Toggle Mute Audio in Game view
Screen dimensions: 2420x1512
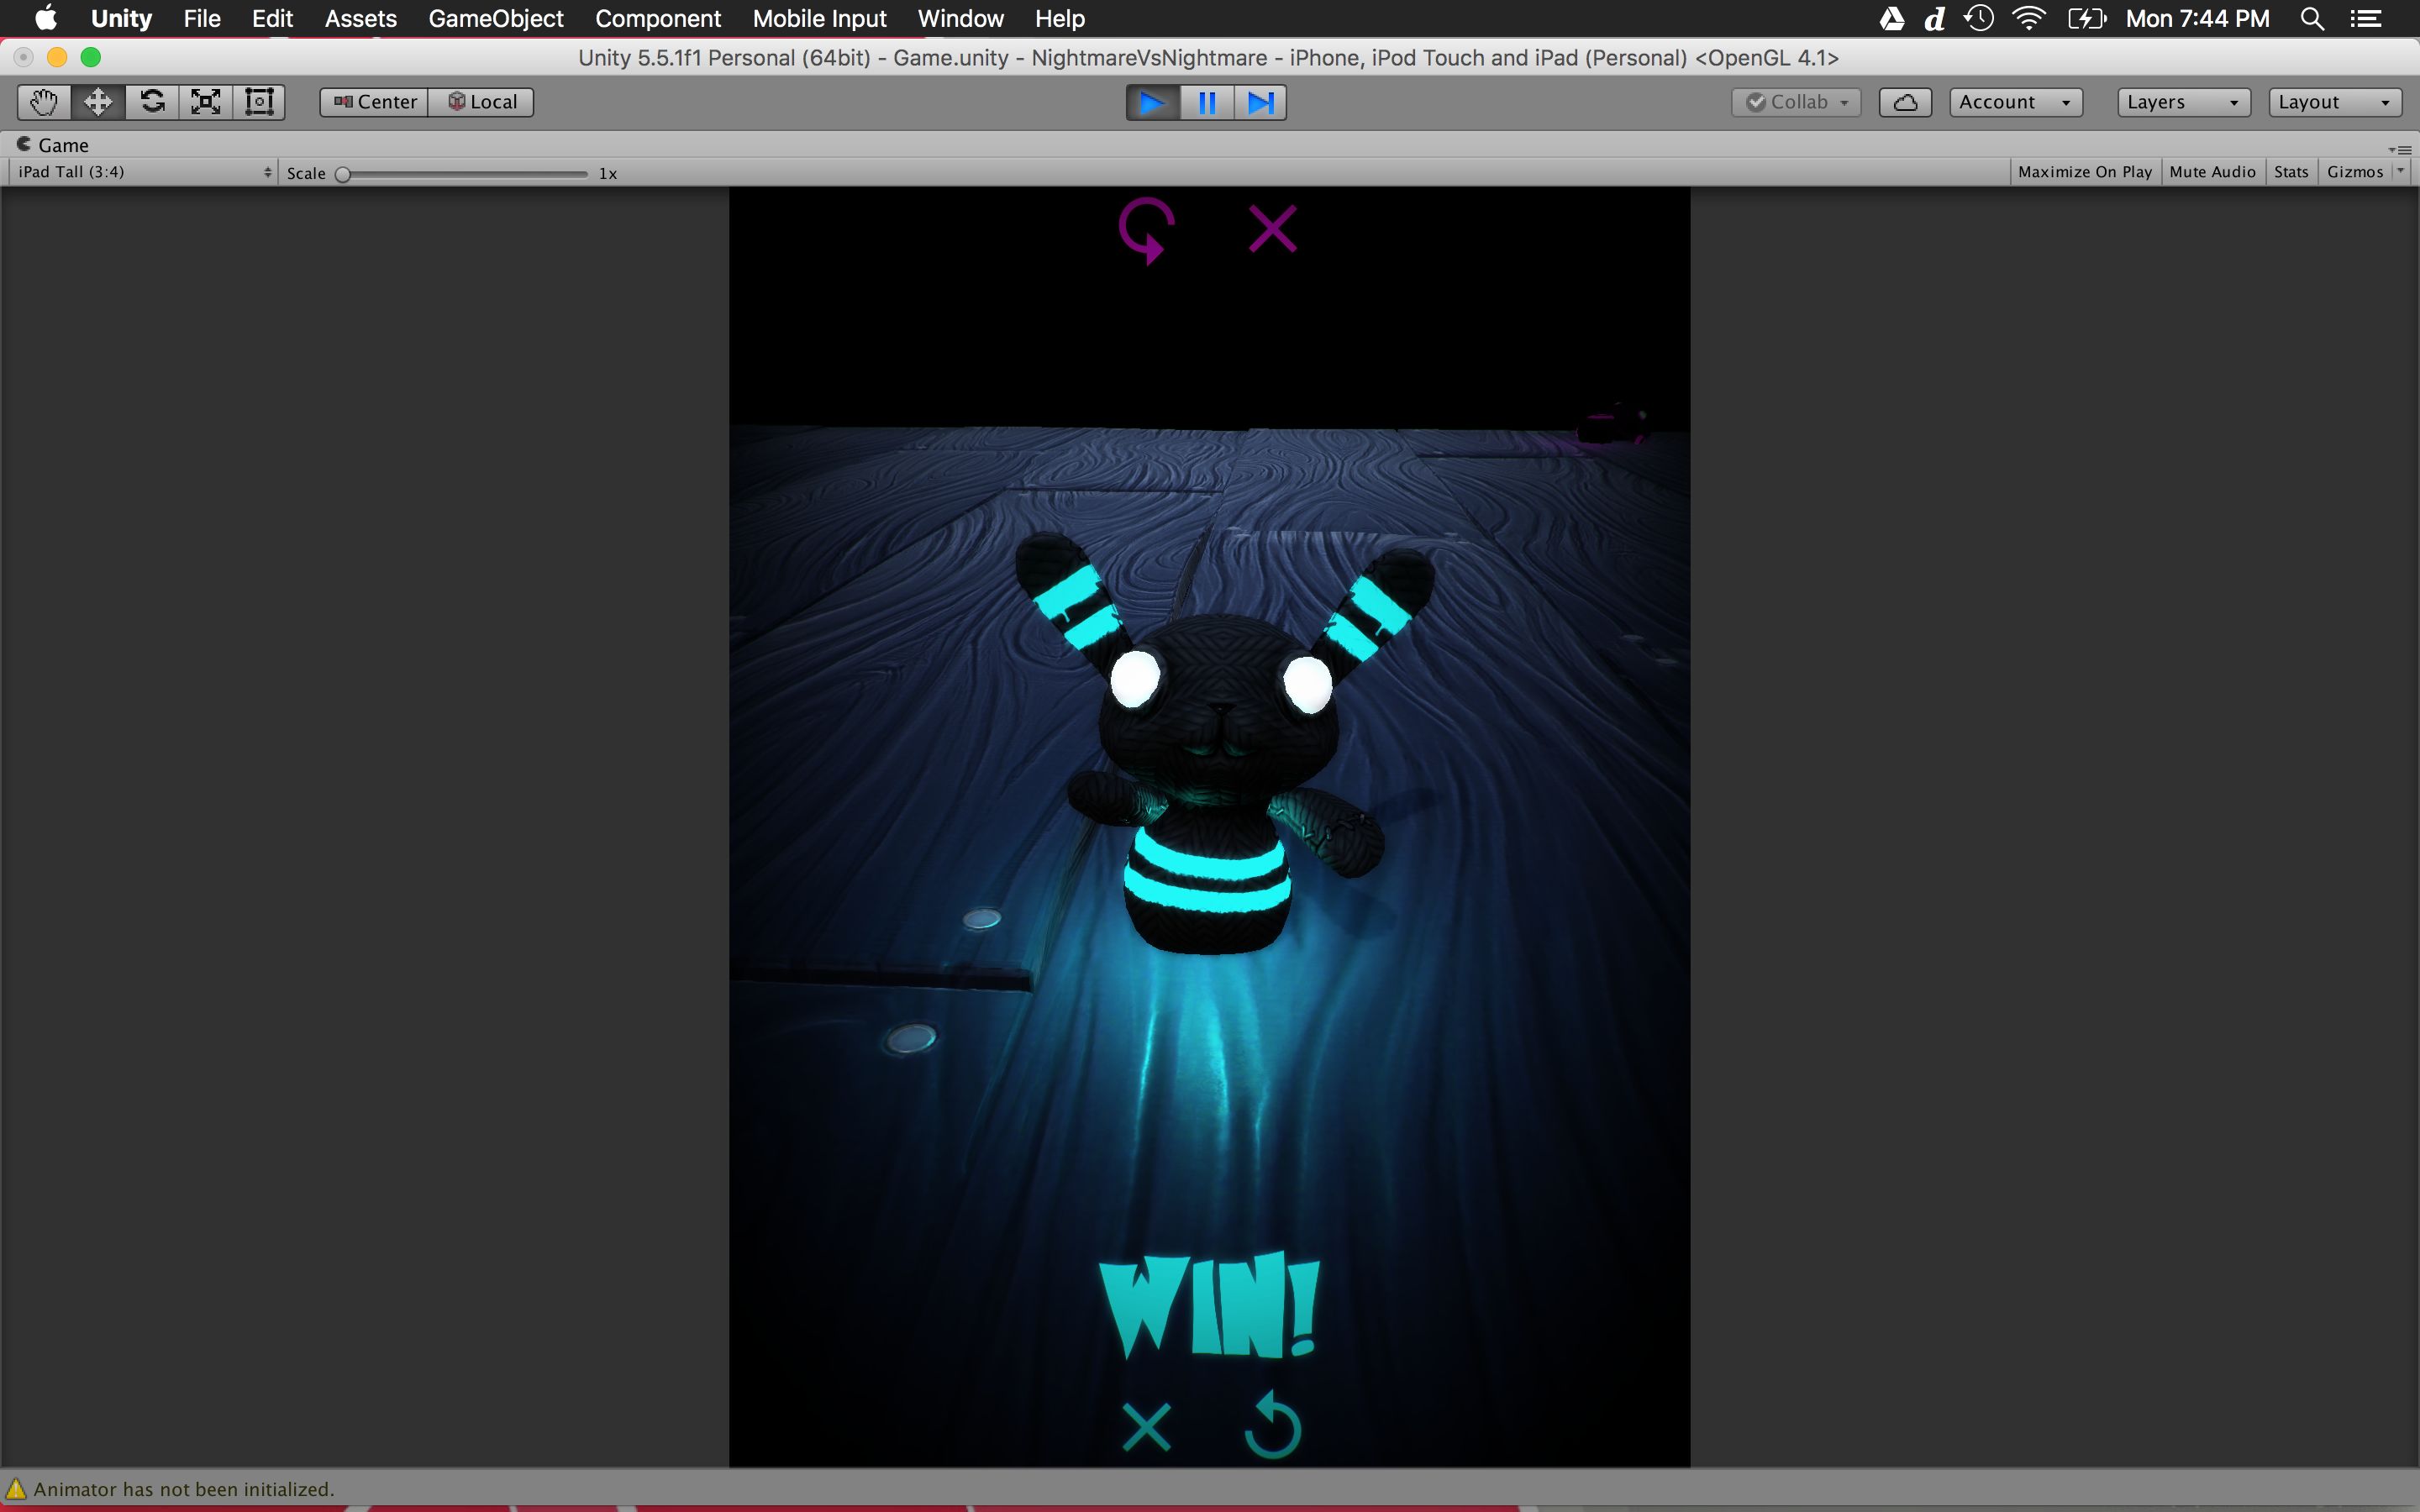click(2212, 172)
